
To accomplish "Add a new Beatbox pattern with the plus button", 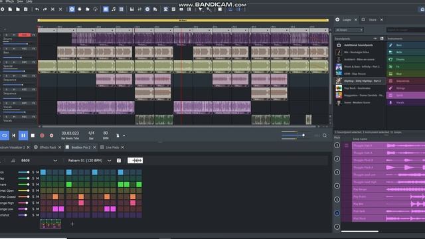I will (x=72, y=224).
